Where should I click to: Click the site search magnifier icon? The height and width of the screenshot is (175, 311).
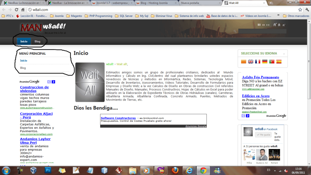pyautogui.click(x=235, y=31)
